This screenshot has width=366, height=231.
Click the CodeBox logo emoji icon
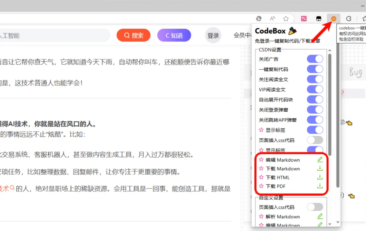pos(292,31)
